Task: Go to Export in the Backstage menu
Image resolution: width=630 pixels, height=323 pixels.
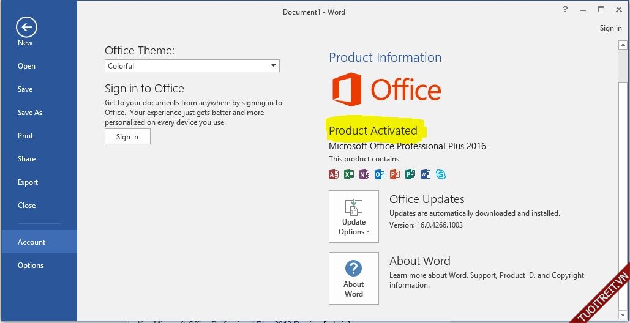Action: pos(28,182)
